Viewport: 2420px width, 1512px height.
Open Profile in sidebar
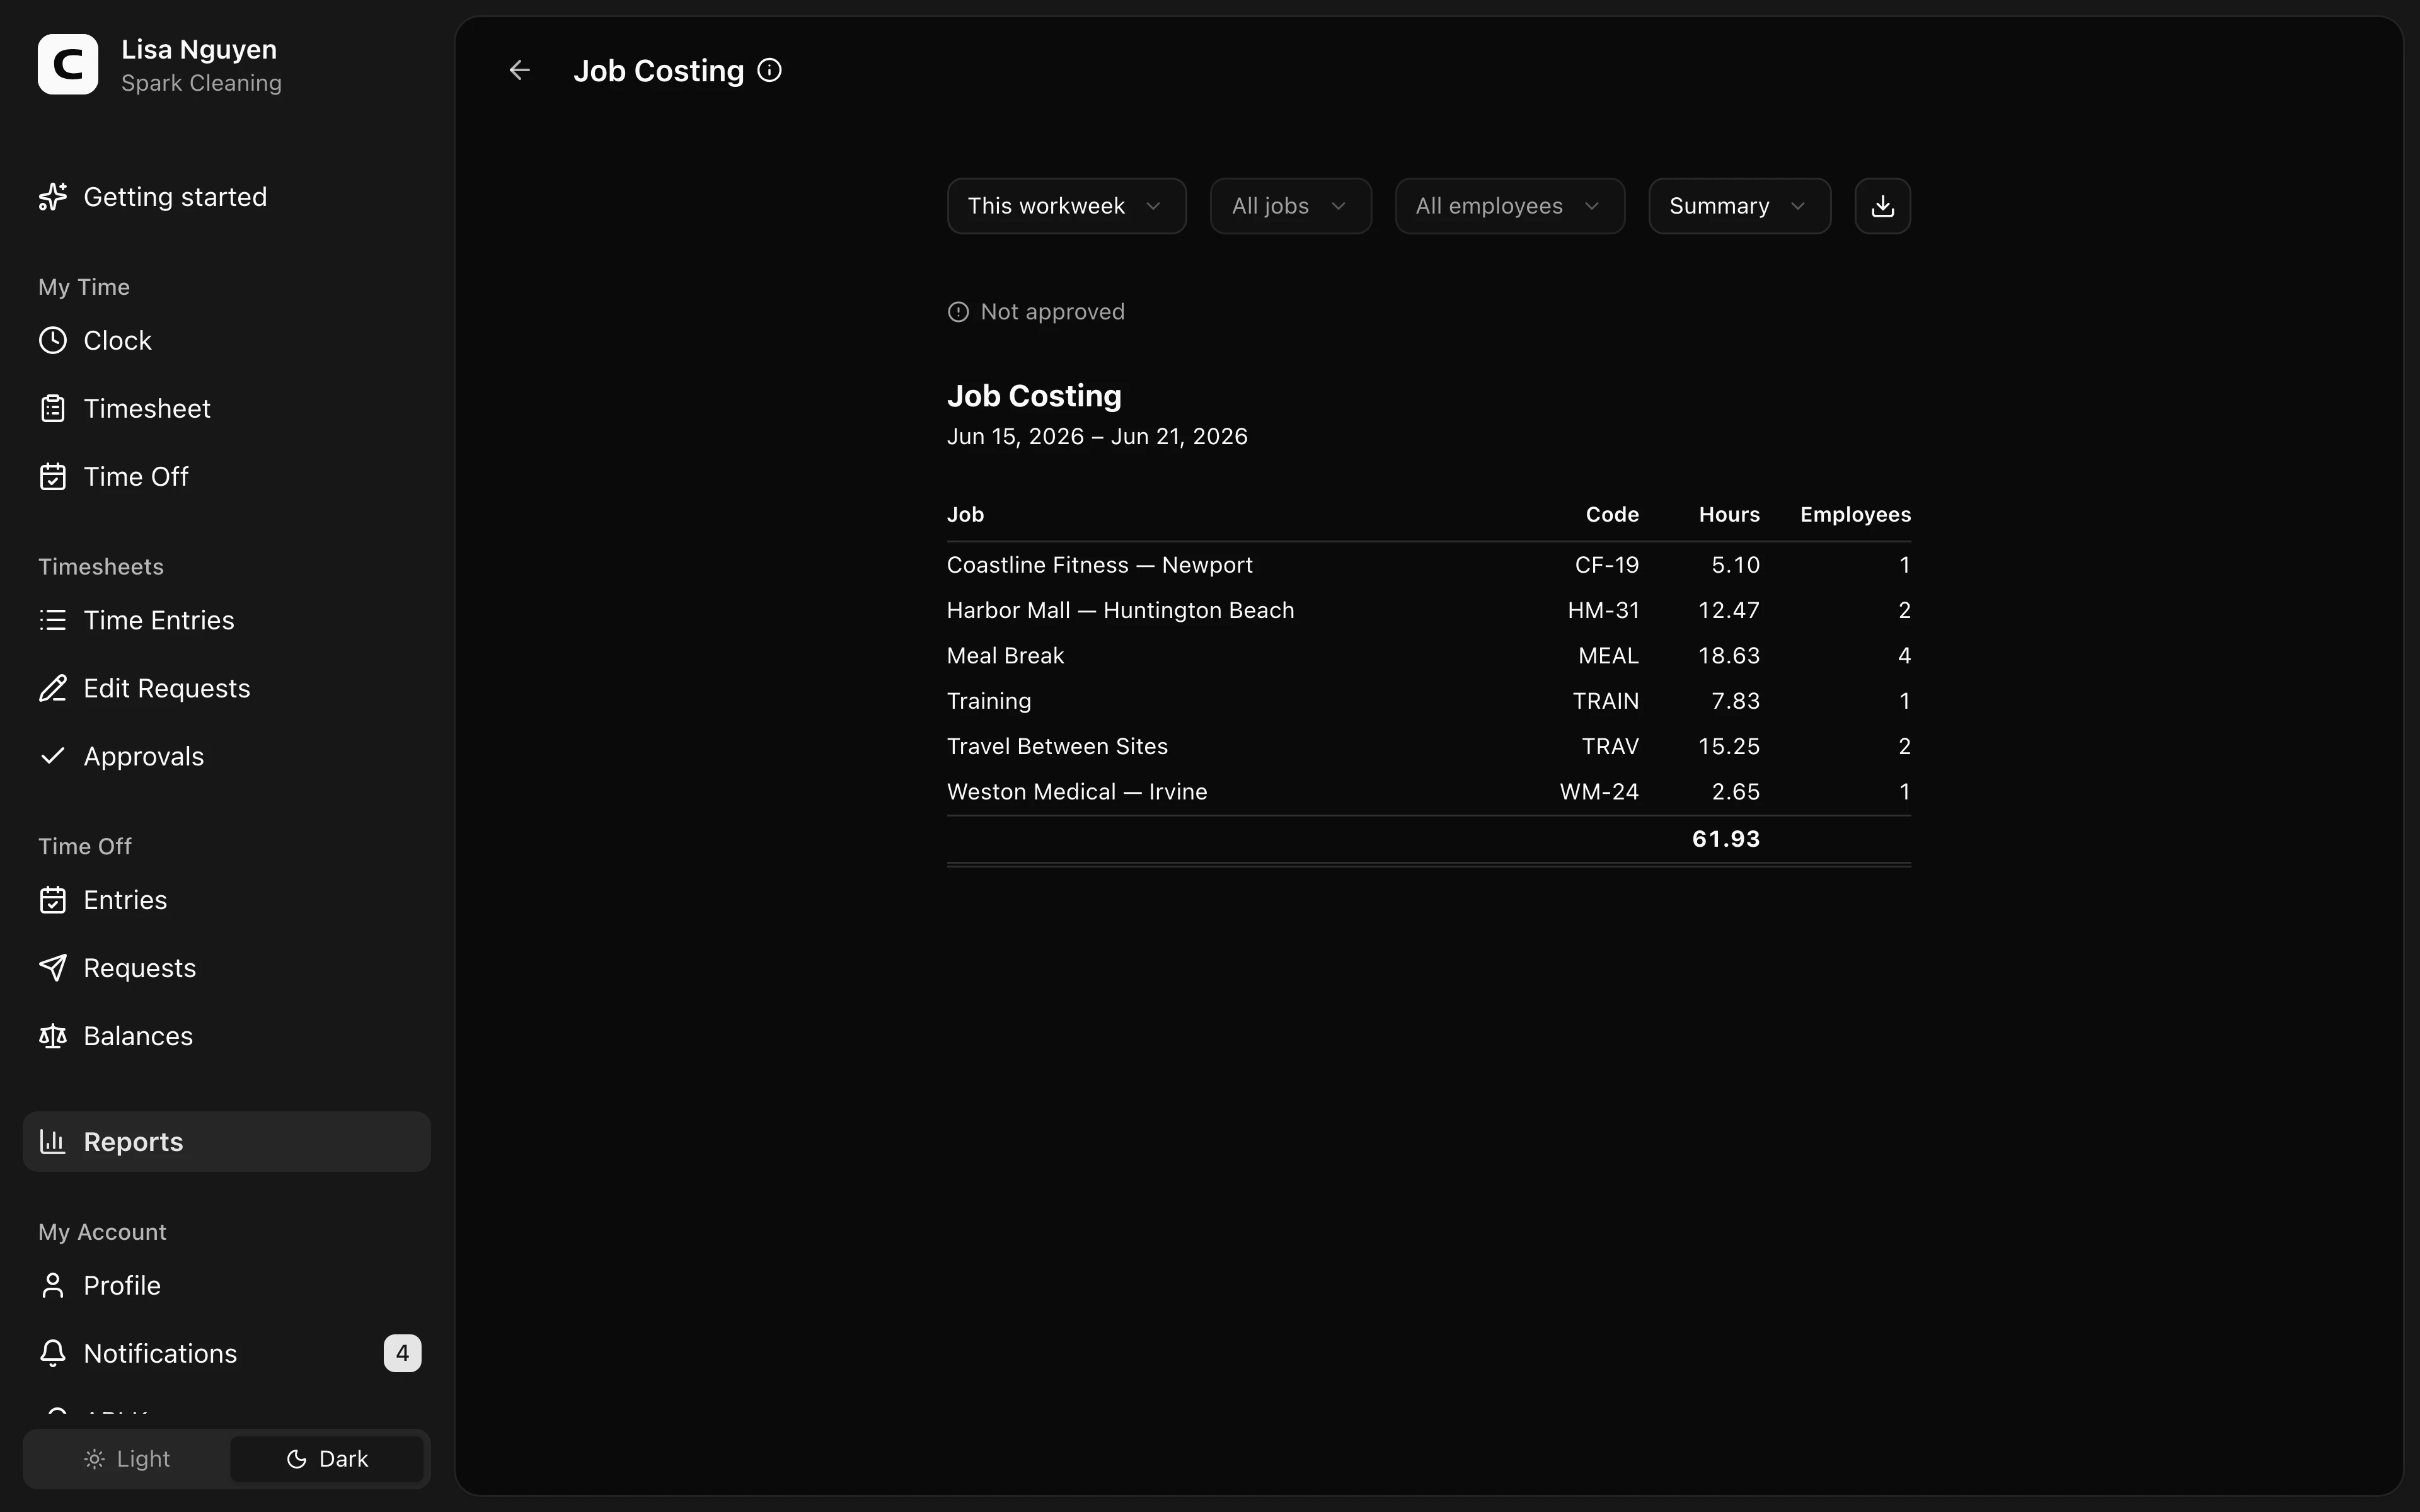coord(226,1286)
